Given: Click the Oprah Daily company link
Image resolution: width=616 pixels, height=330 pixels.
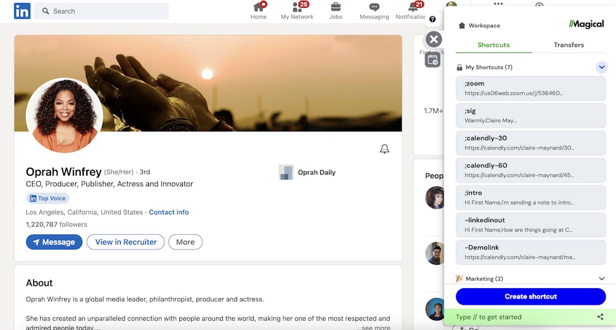Looking at the screenshot, I should click(x=307, y=173).
